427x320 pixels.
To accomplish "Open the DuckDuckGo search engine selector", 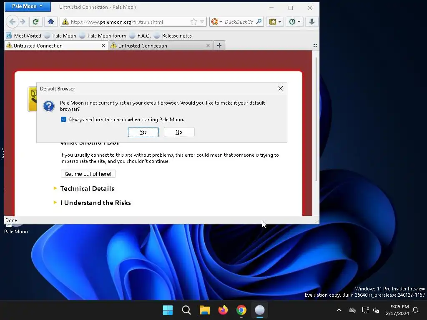I will [x=217, y=22].
